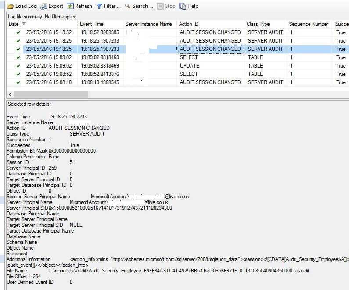Click Server Principal ID value 259
Image resolution: width=349 pixels, height=290 pixels.
53,168
